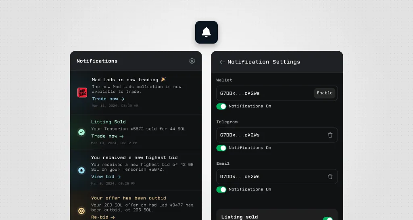Click the Mar 10, 2024 timestamp
Image resolution: width=413 pixels, height=220 pixels.
[x=114, y=143]
